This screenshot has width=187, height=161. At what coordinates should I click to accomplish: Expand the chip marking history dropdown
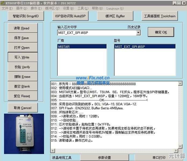click(x=138, y=33)
